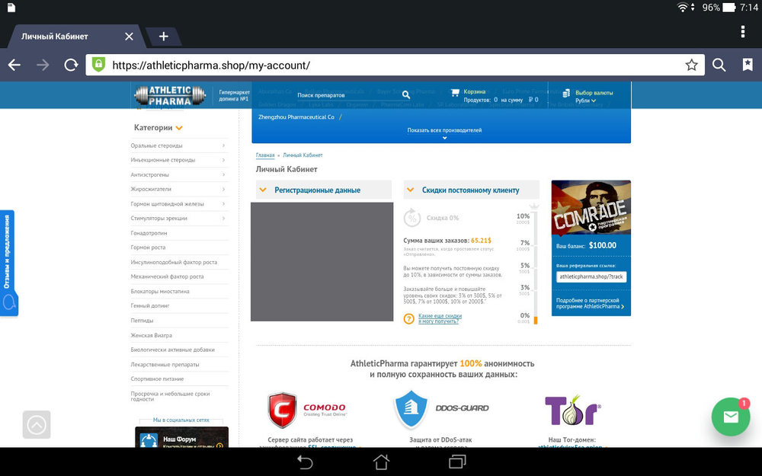The width and height of the screenshot is (762, 476).
Task: Open the Выбор валюты currency selector
Action: (x=593, y=96)
